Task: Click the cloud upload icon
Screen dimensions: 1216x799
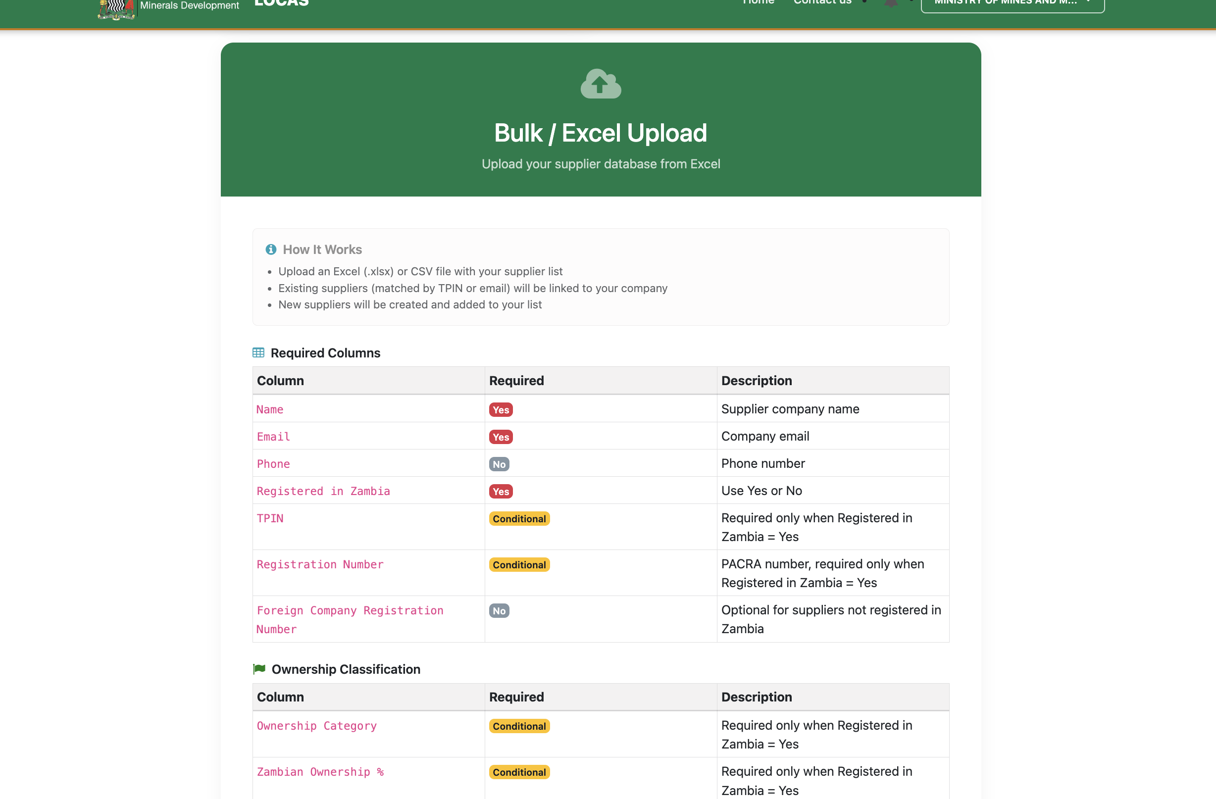Action: (x=601, y=83)
